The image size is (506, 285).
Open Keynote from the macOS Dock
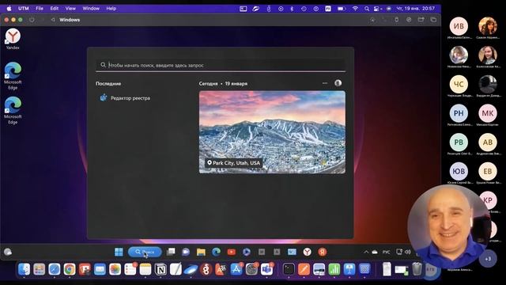pos(349,269)
